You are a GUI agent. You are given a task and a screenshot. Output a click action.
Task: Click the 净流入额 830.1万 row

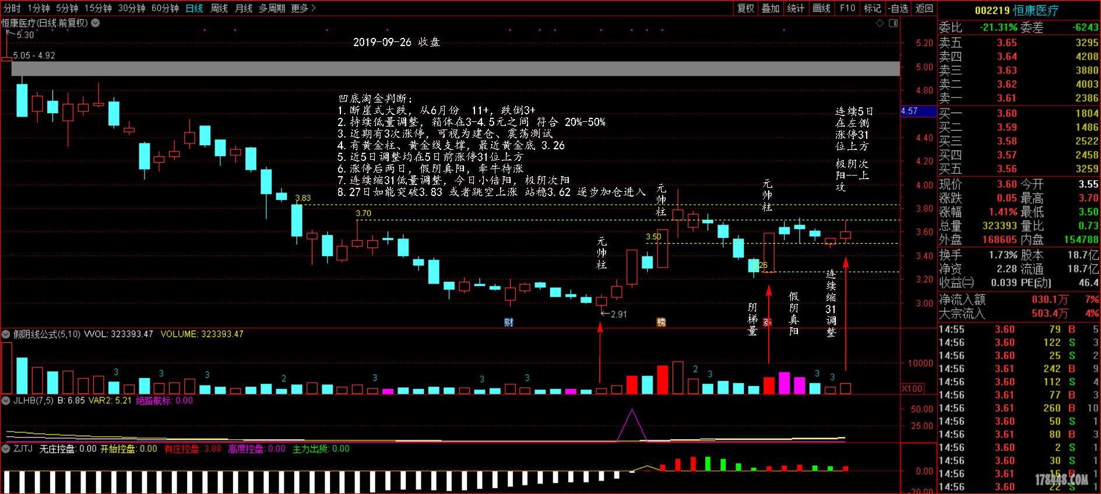click(x=1019, y=299)
